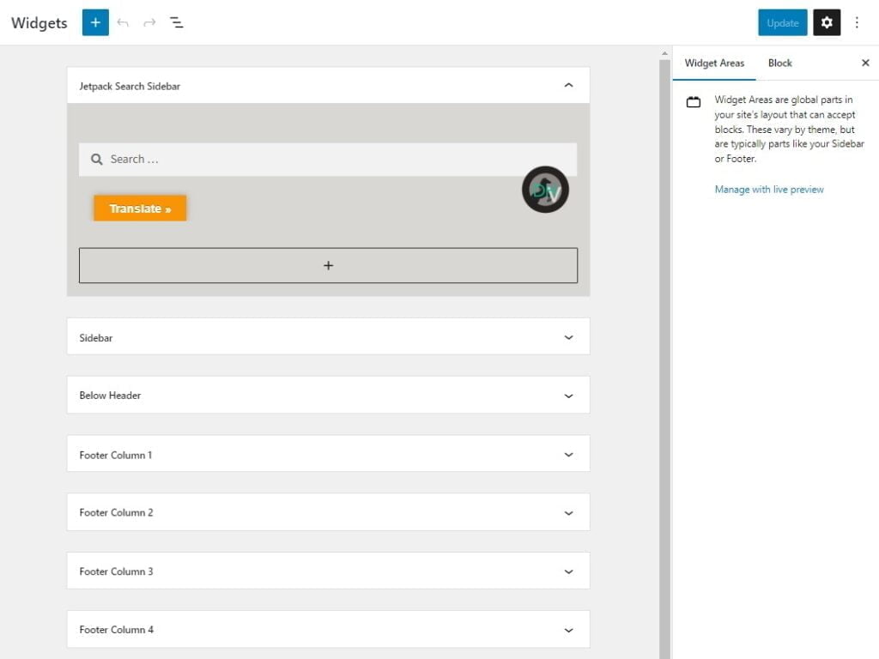Click the Footer Column 1 label text

pos(116,455)
